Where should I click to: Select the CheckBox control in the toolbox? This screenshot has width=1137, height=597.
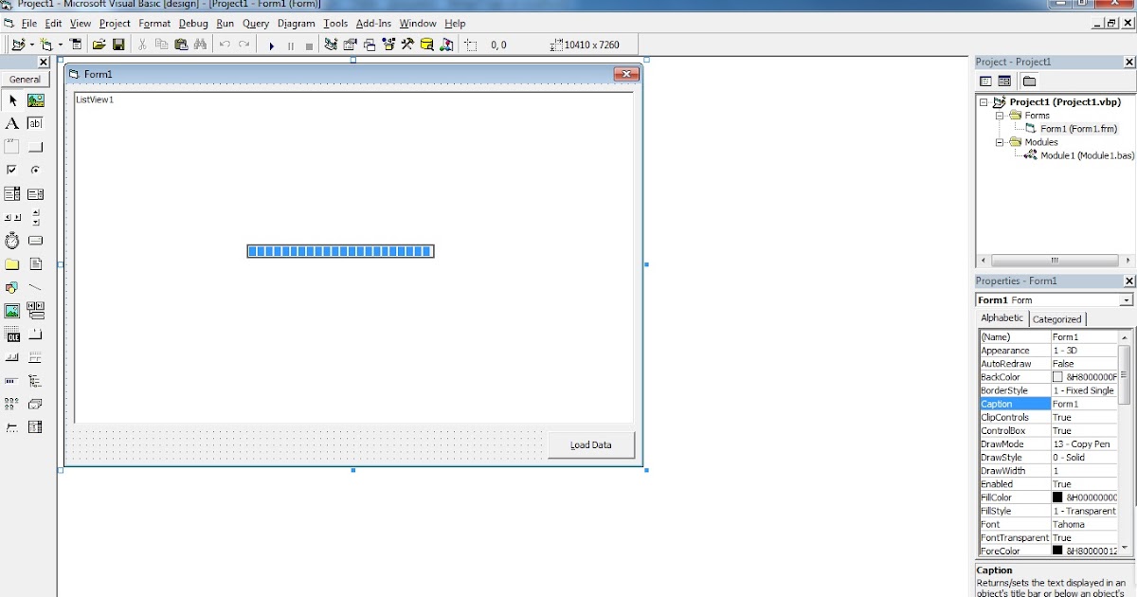(13, 170)
